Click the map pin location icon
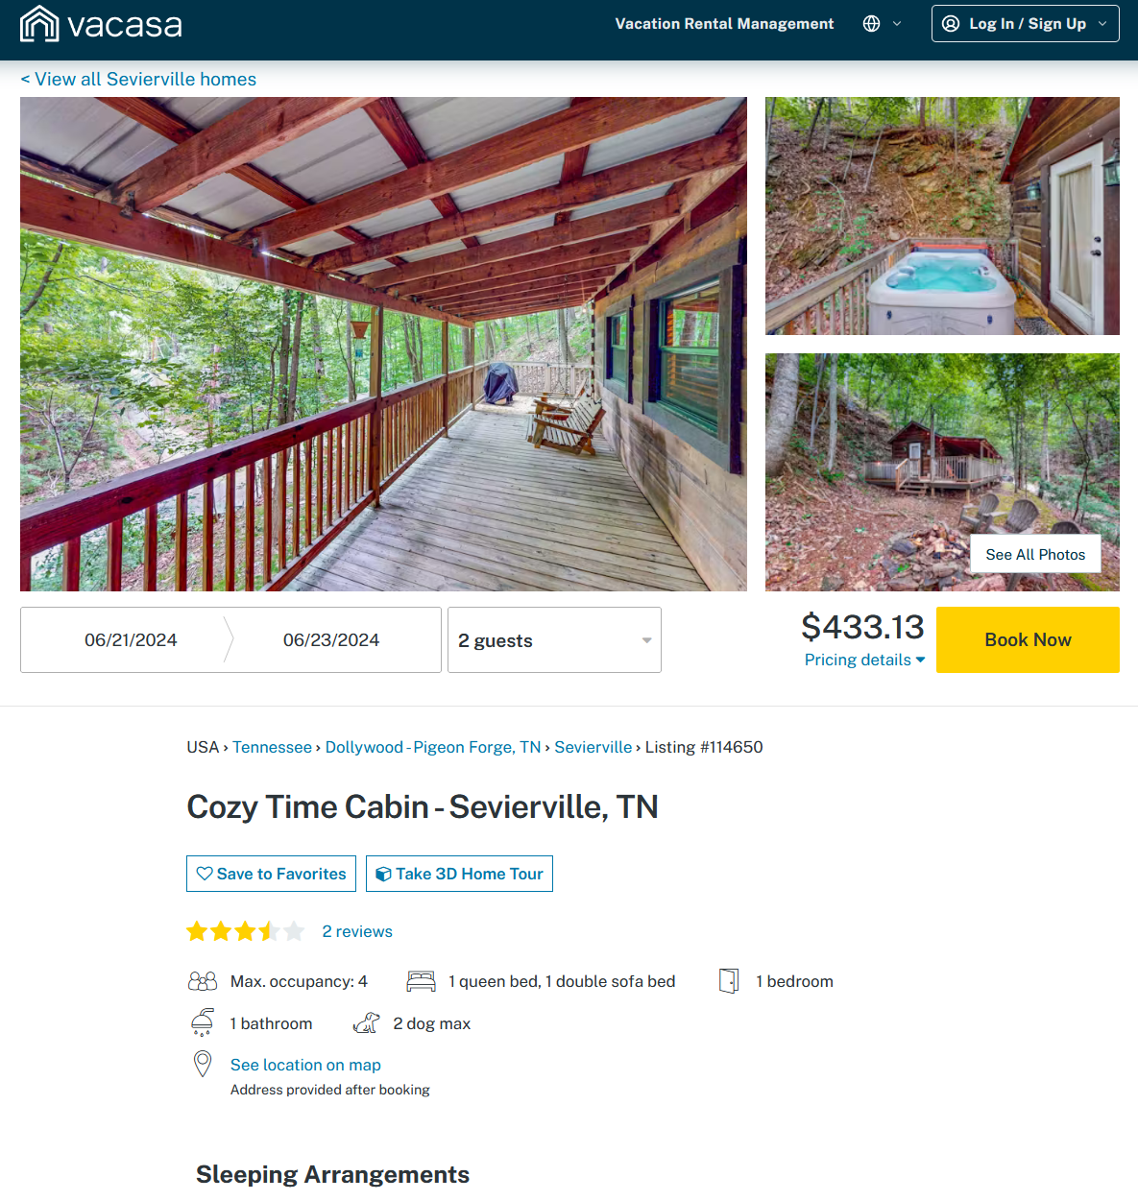1138x1201 pixels. pos(203,1064)
